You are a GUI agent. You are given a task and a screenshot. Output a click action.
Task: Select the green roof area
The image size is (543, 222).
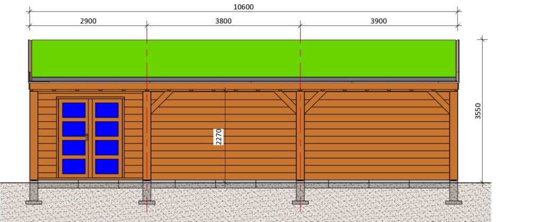tap(244, 58)
